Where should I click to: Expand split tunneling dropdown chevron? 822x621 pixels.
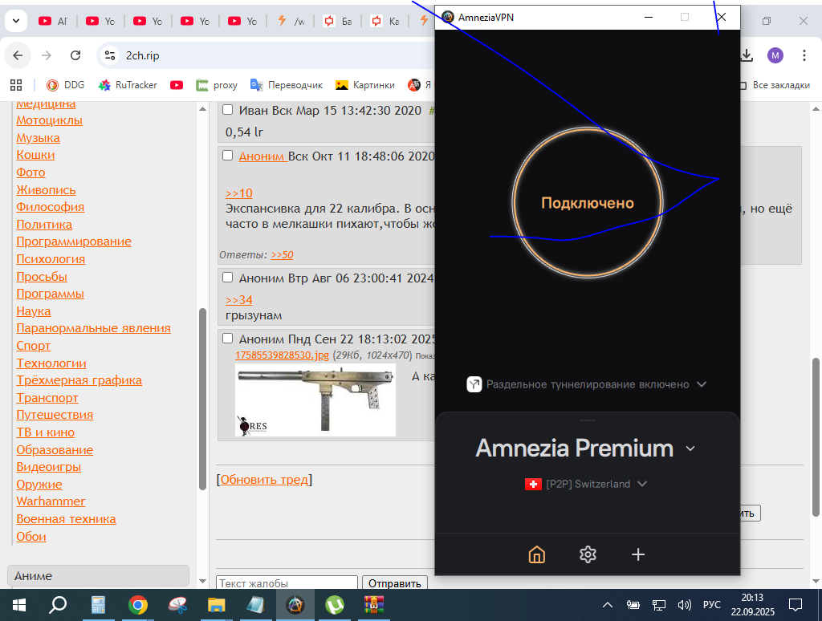tap(702, 384)
